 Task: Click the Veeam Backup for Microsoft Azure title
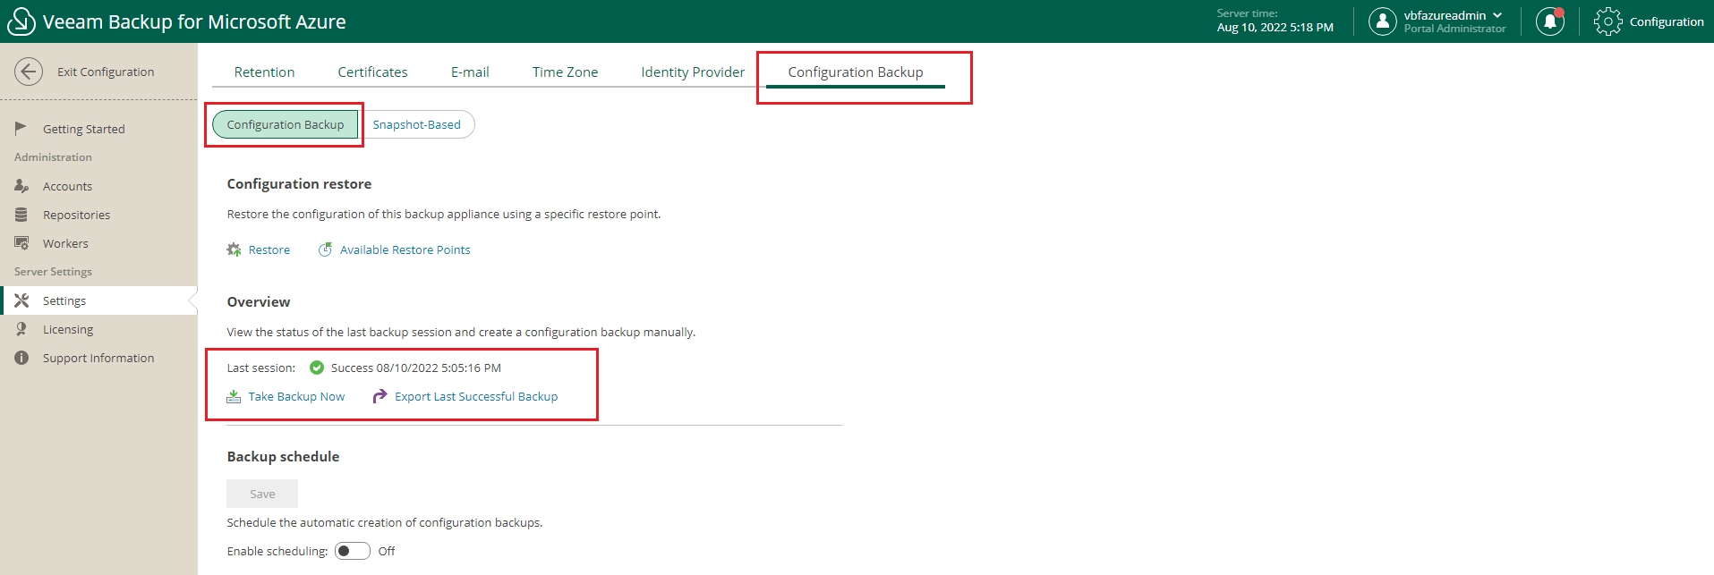pyautogui.click(x=194, y=21)
